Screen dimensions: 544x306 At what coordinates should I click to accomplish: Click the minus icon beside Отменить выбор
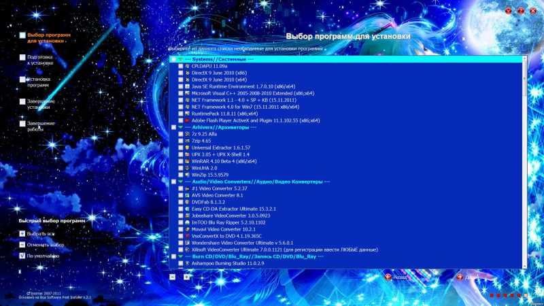tap(22, 245)
